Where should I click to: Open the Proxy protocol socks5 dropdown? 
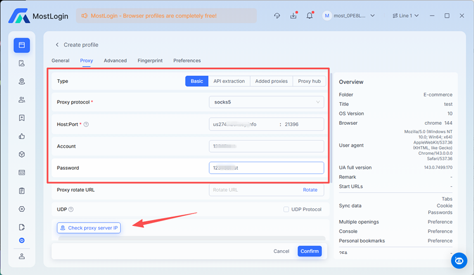[266, 102]
